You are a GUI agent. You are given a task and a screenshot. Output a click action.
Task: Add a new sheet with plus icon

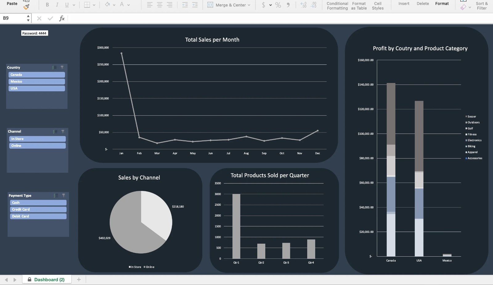point(79,279)
